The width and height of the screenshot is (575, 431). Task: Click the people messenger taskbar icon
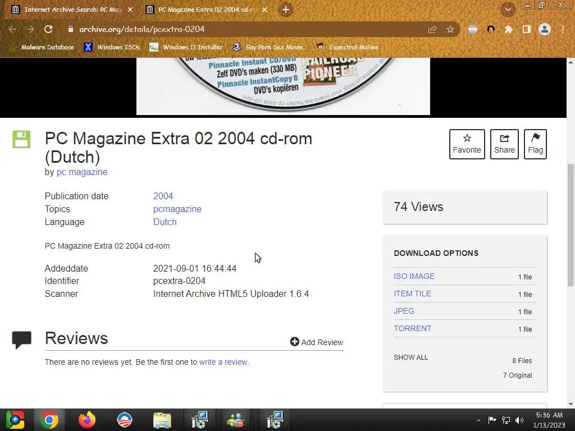click(x=236, y=420)
